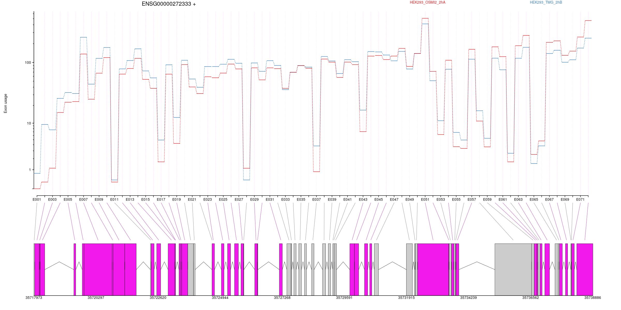The width and height of the screenshot is (621, 310).
Task: Click exon label E021
Action: (x=192, y=199)
